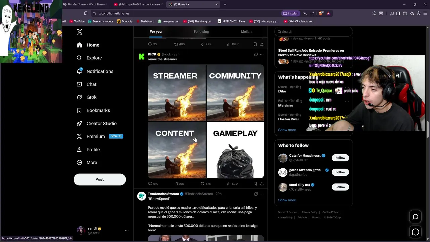Click the browser Instalar app button

click(x=290, y=13)
